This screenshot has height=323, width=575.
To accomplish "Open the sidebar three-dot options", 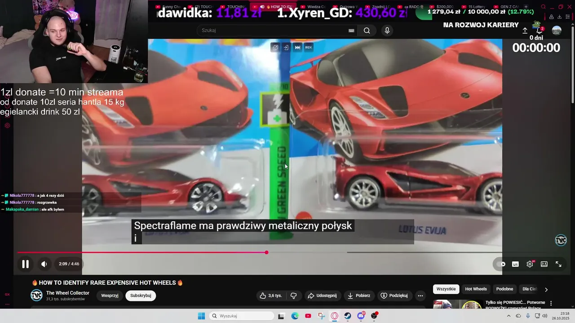I will 7,304.
